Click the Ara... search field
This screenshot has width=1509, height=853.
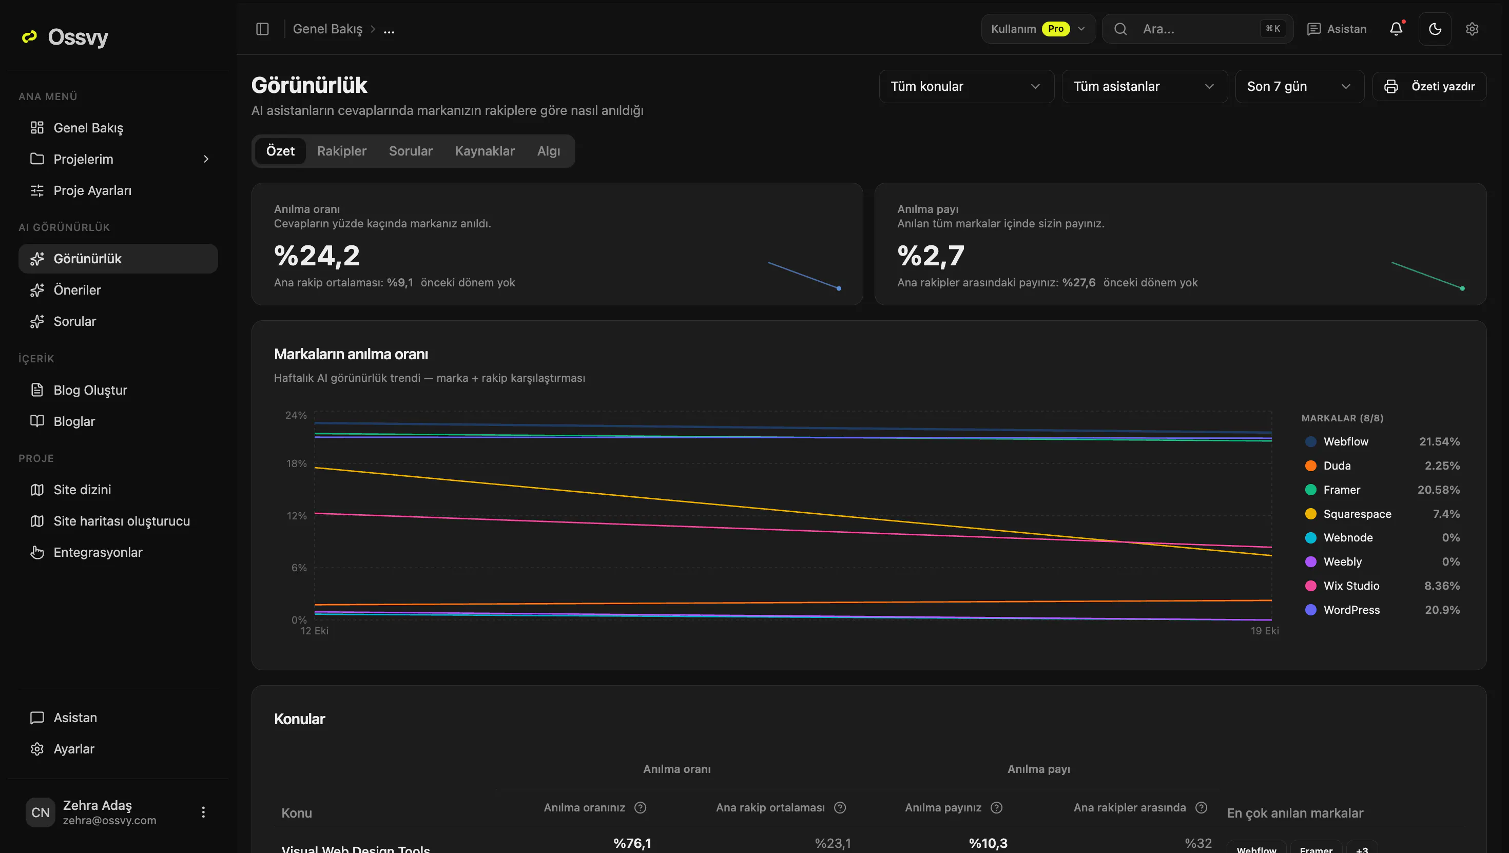1197,29
